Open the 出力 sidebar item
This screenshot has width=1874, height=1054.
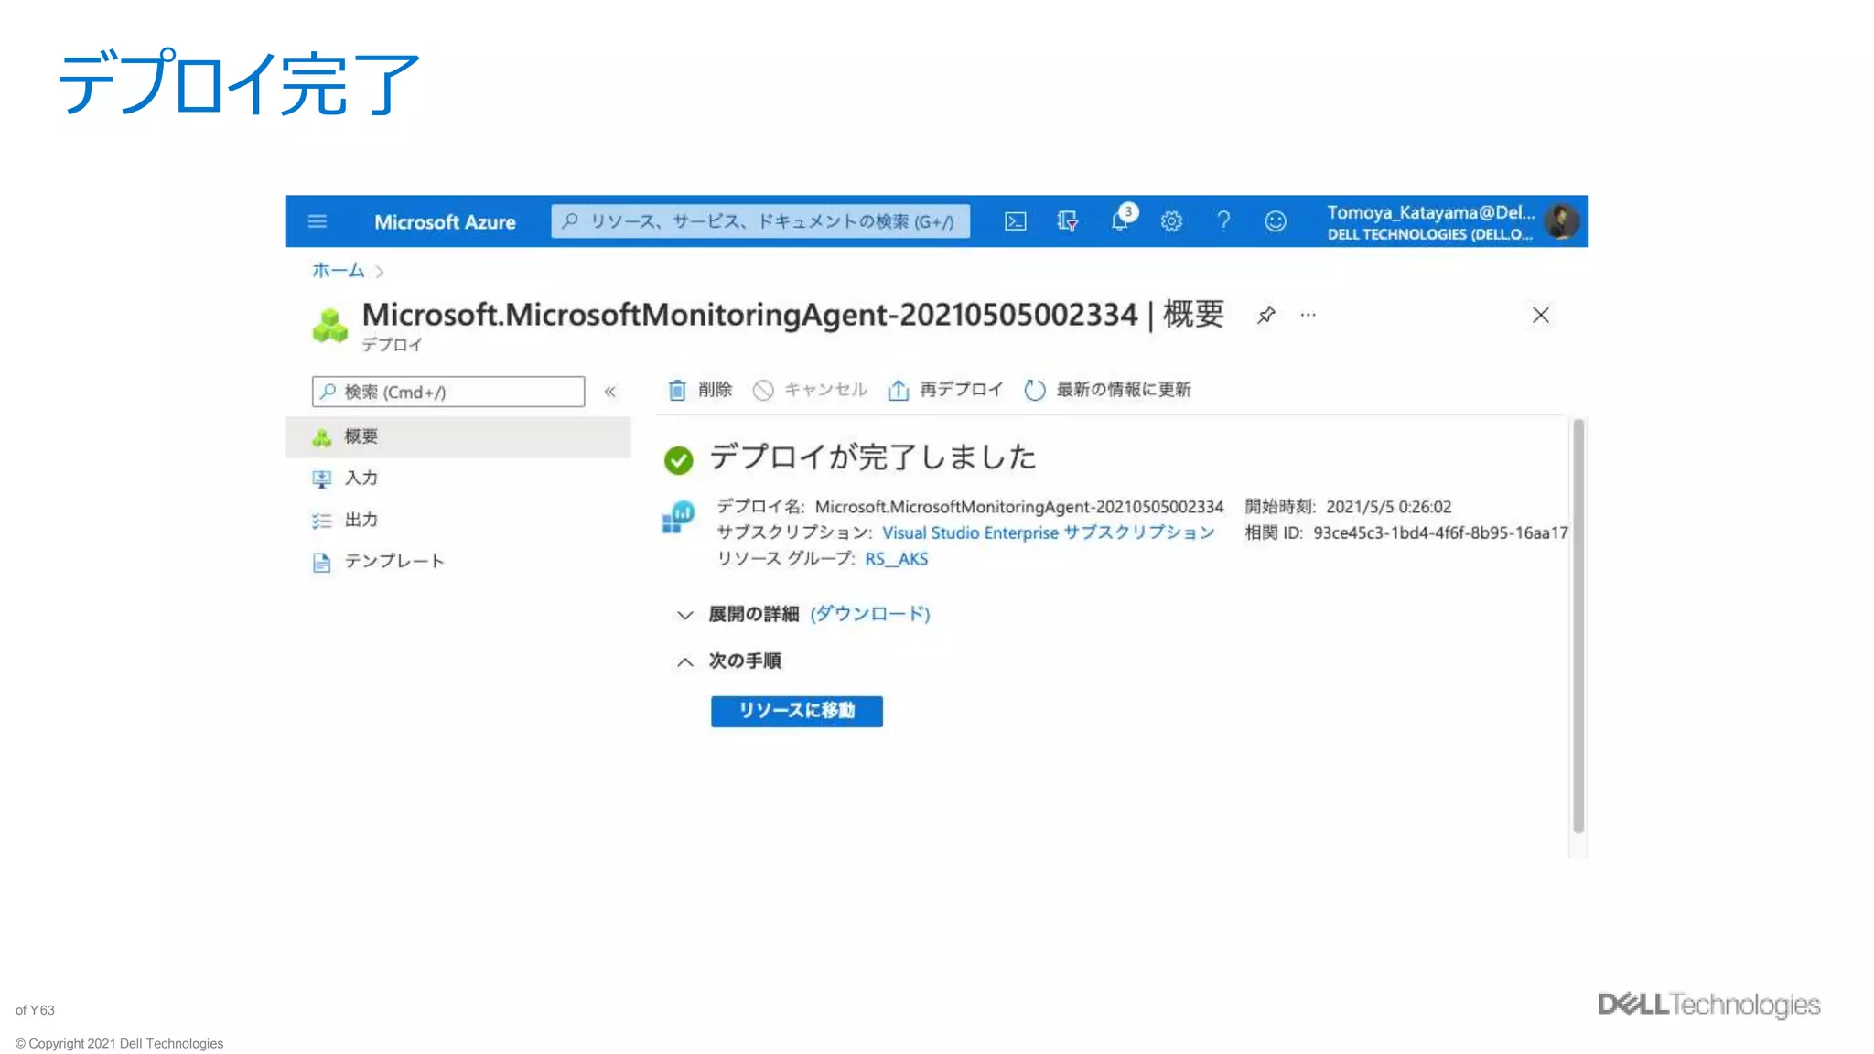pos(458,520)
